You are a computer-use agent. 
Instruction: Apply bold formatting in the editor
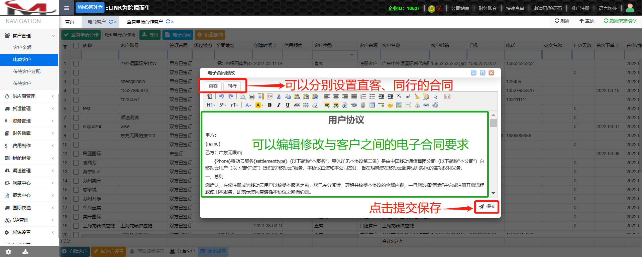pos(270,105)
